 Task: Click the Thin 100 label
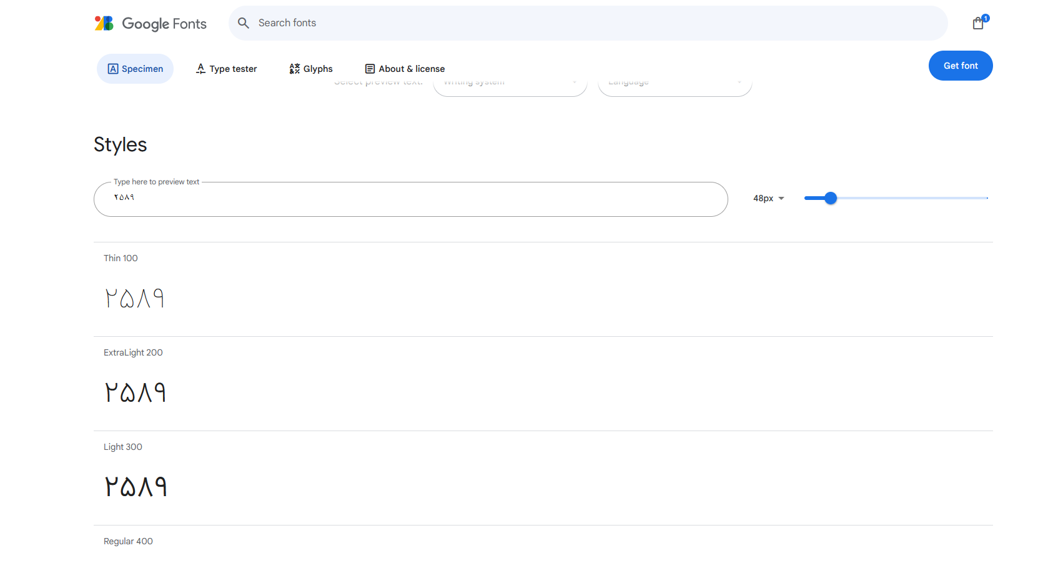pyautogui.click(x=121, y=258)
